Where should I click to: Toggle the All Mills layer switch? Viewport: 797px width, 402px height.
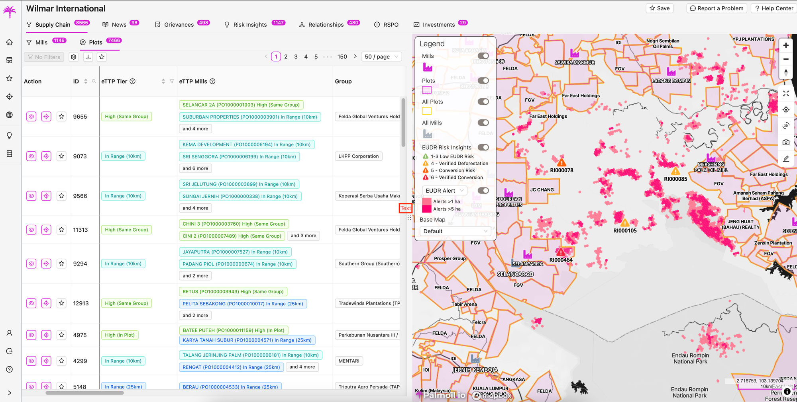[x=483, y=123]
